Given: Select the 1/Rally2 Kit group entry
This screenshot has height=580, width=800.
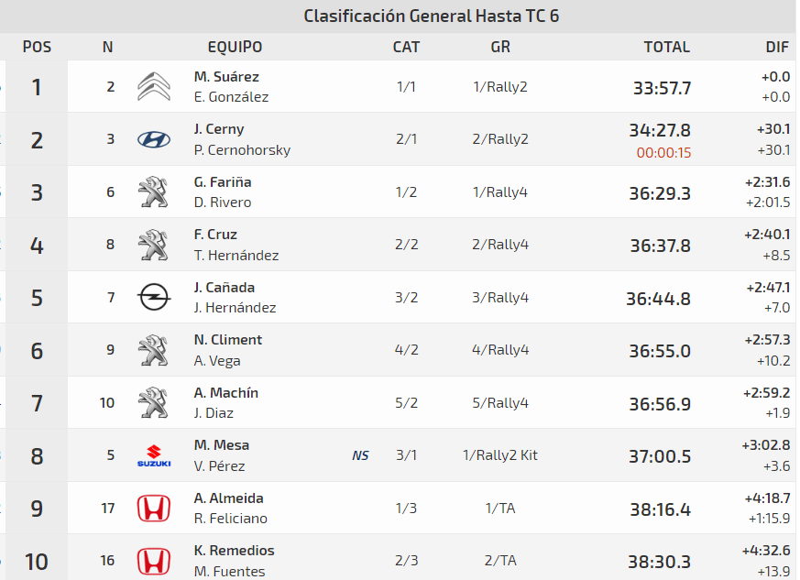Looking at the screenshot, I should pos(500,455).
